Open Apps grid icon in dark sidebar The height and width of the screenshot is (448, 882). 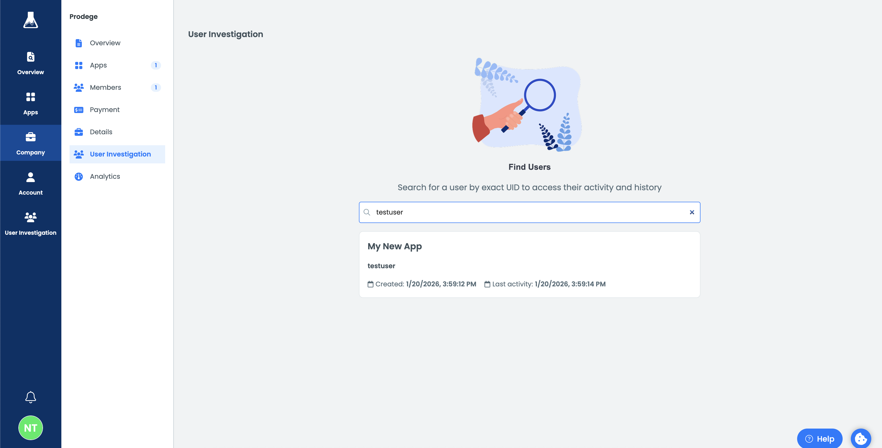click(x=30, y=104)
